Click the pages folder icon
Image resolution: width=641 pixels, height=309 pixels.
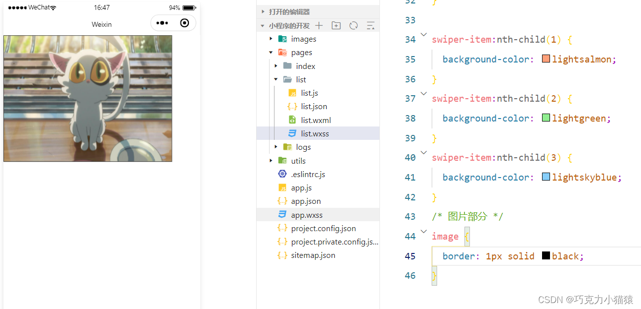[282, 52]
